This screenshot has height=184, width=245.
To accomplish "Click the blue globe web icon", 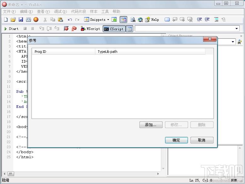I will (140, 20).
